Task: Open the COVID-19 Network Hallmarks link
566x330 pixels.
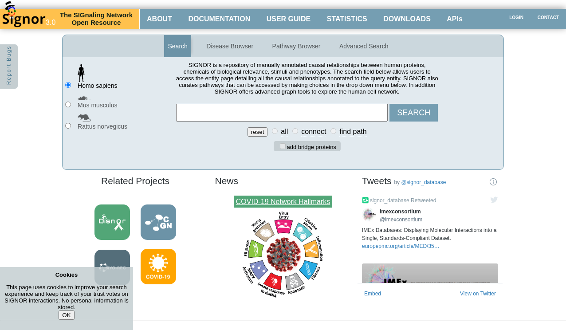Action: point(283,201)
